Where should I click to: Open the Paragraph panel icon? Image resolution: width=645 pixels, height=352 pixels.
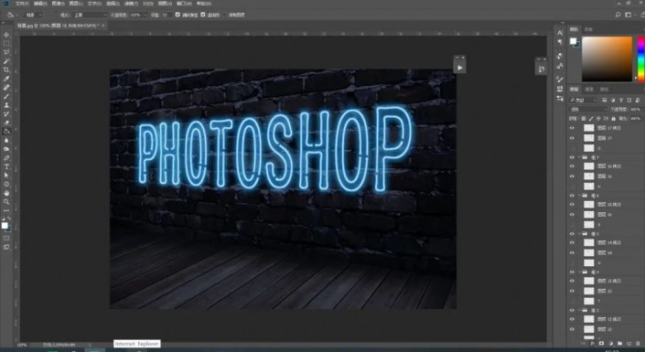tap(560, 42)
